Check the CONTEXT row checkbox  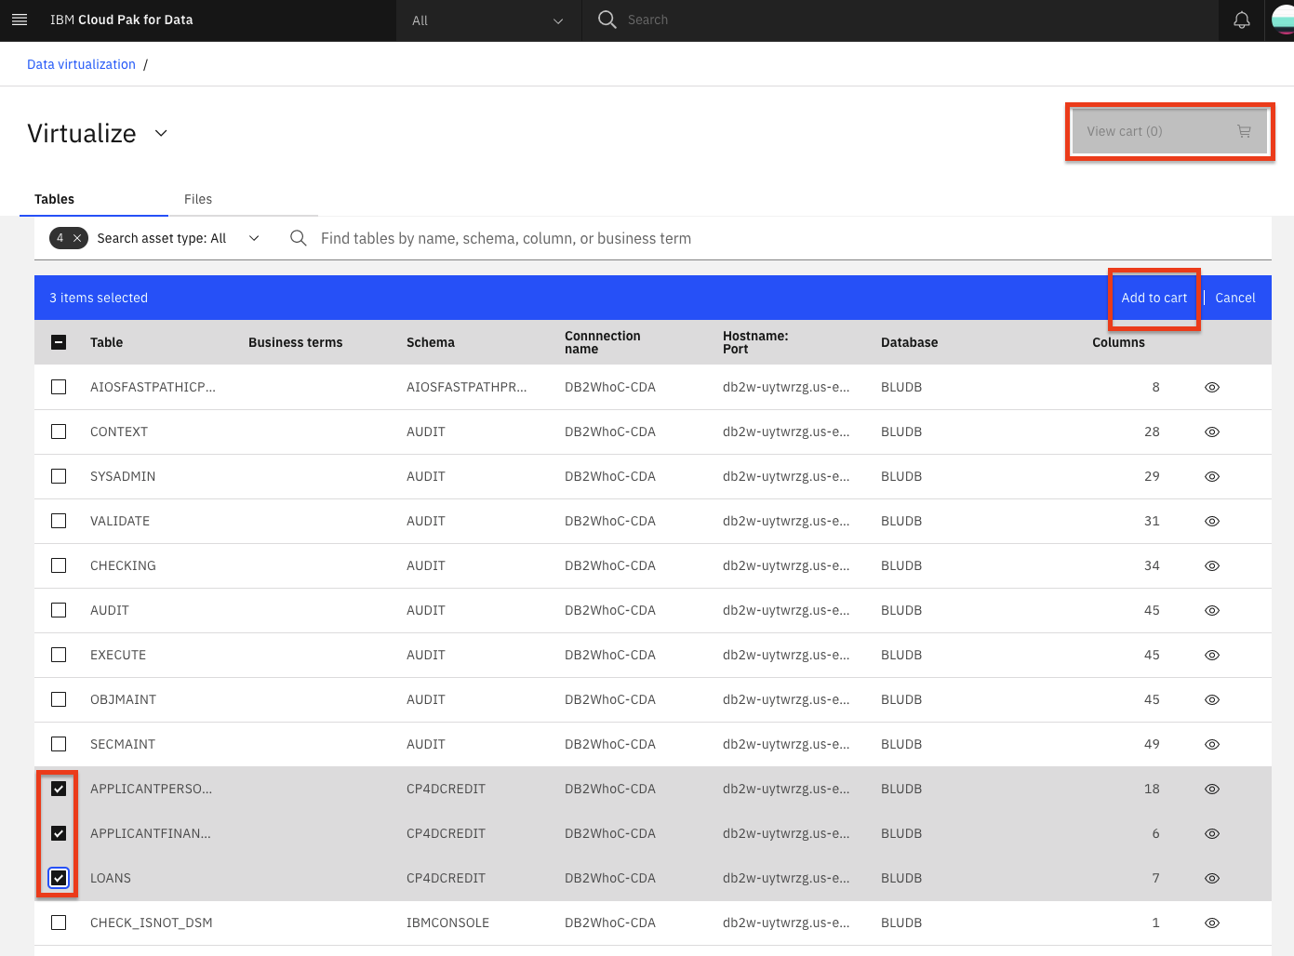[x=59, y=432]
